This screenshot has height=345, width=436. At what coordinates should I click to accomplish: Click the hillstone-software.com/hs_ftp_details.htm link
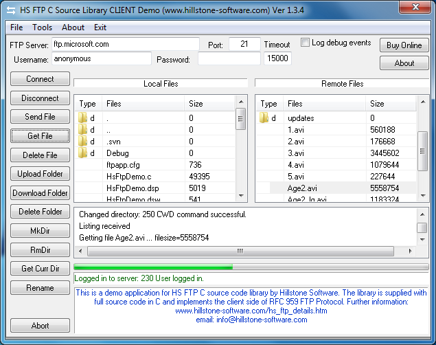[x=251, y=311]
